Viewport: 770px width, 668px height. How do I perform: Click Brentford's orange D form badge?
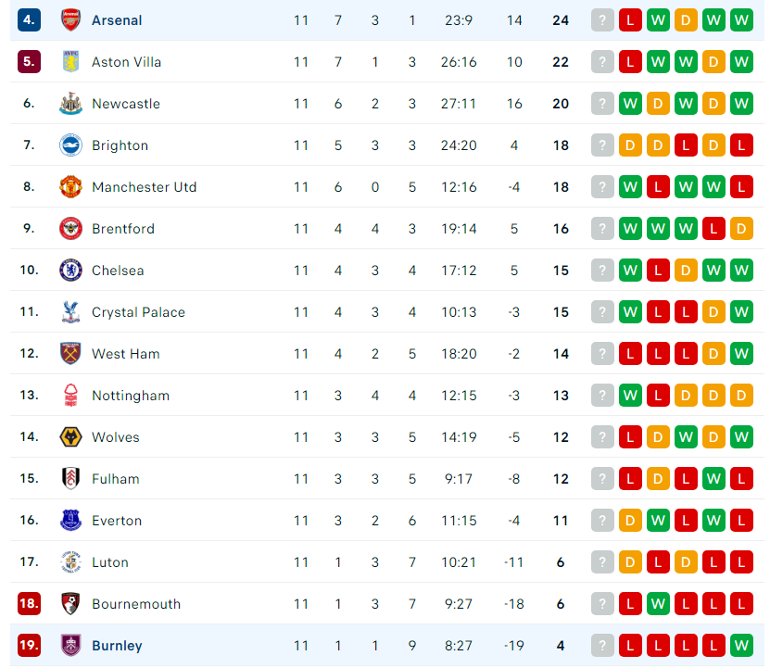point(741,229)
